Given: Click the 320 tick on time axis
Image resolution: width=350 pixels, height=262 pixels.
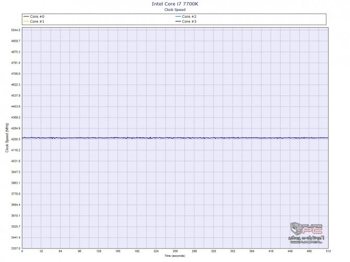Looking at the screenshot, I should [214, 251].
